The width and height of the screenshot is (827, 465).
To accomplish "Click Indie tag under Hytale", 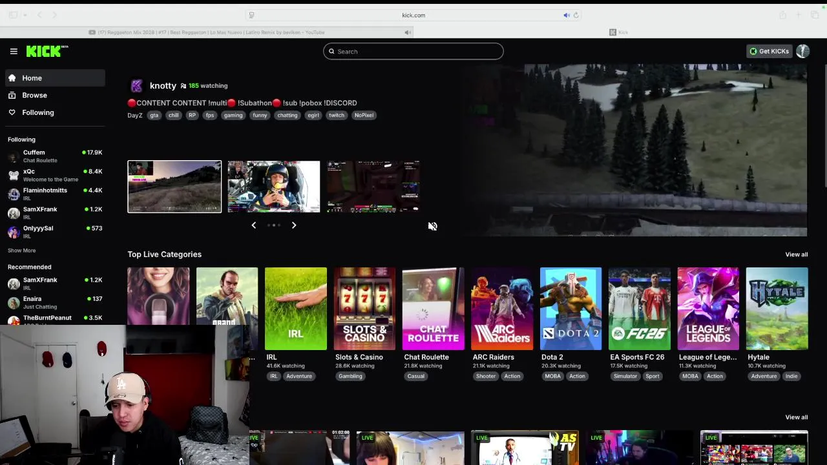I will click(791, 377).
